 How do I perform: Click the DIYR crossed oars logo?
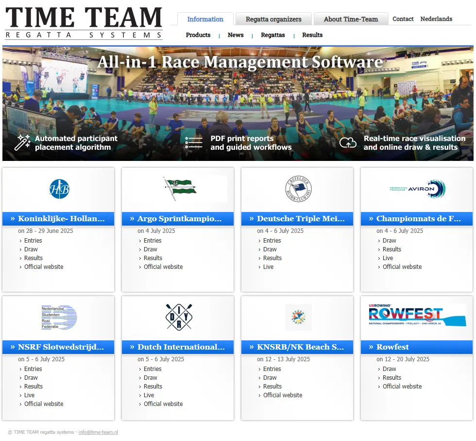(x=179, y=317)
